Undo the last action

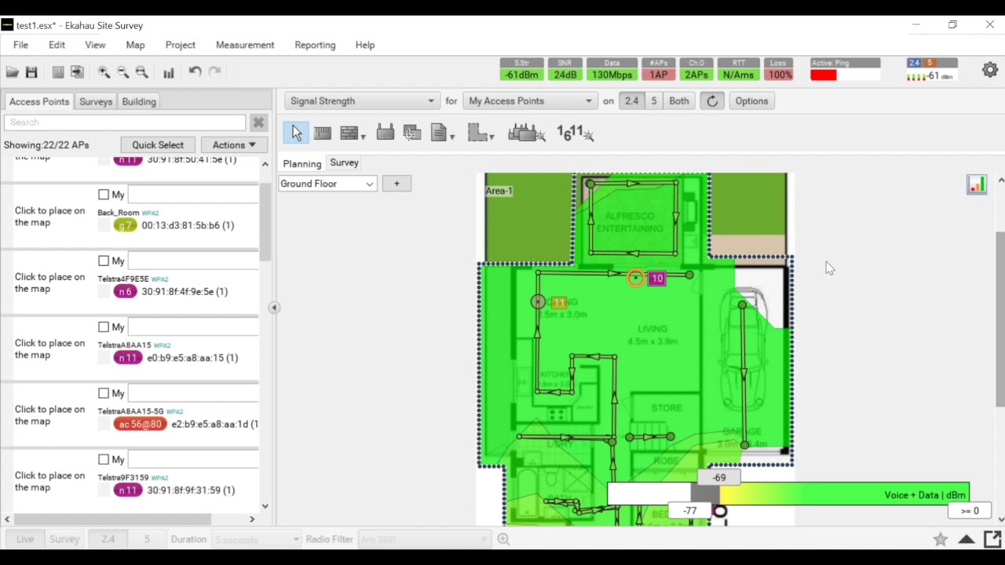195,71
